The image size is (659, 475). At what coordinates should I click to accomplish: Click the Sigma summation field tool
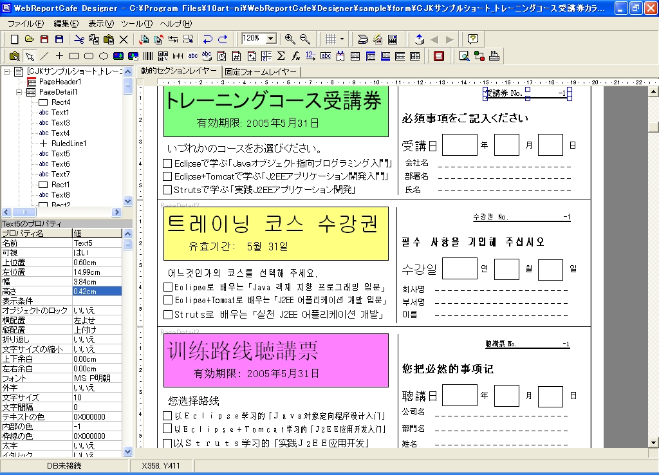(281, 56)
